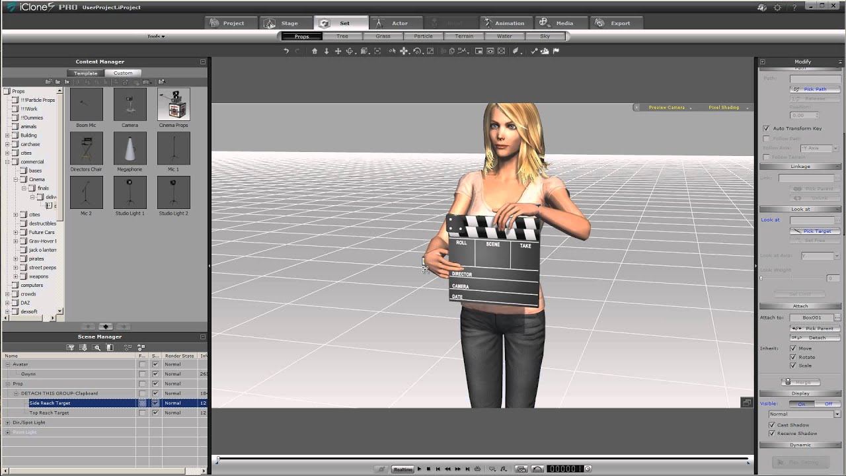The height and width of the screenshot is (476, 846).
Task: Jump to the last frame
Action: click(x=467, y=469)
